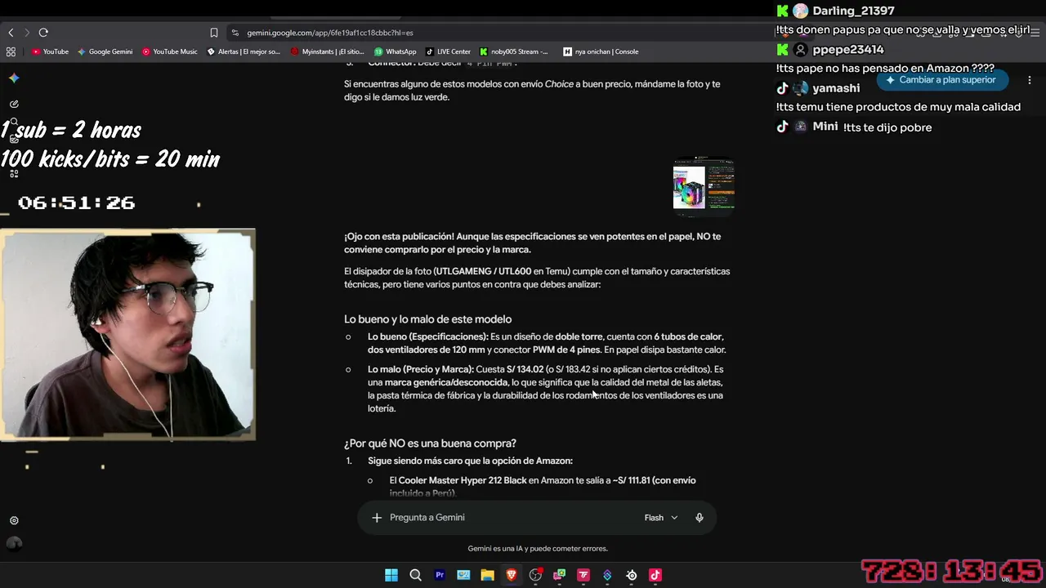Image resolution: width=1046 pixels, height=588 pixels.
Task: Open the nya onichan Console bookmark
Action: pyautogui.click(x=601, y=51)
